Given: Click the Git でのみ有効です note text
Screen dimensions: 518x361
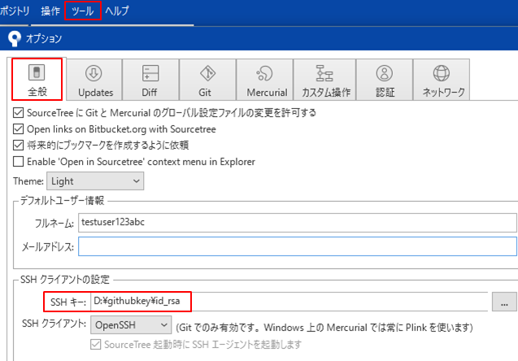Looking at the screenshot, I should tap(324, 328).
